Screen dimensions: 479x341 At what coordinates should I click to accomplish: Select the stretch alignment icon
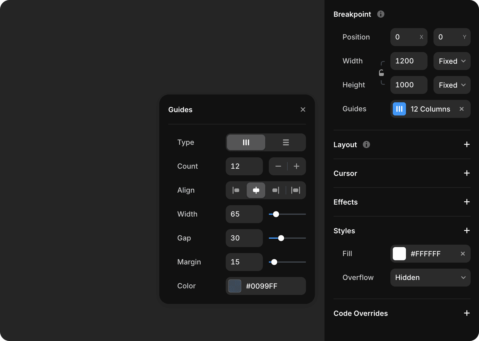(295, 190)
